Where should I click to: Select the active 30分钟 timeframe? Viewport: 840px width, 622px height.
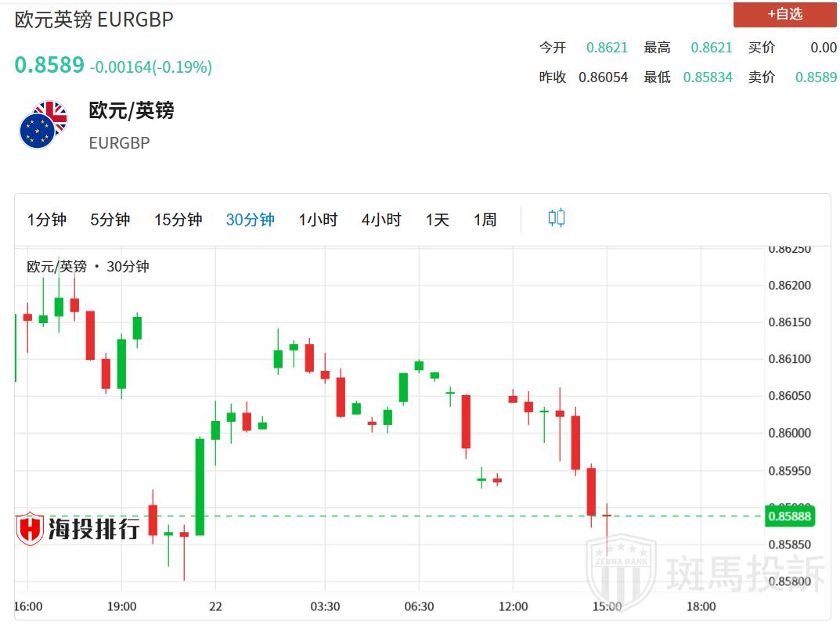coord(250,220)
